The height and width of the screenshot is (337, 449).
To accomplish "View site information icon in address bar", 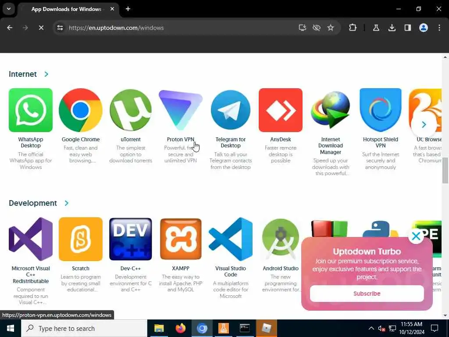I will 60,28.
